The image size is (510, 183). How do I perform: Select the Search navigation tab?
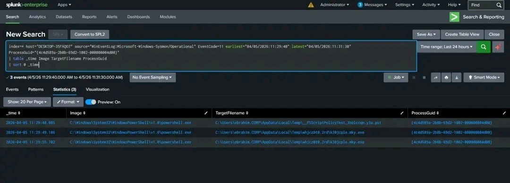[x=12, y=17]
